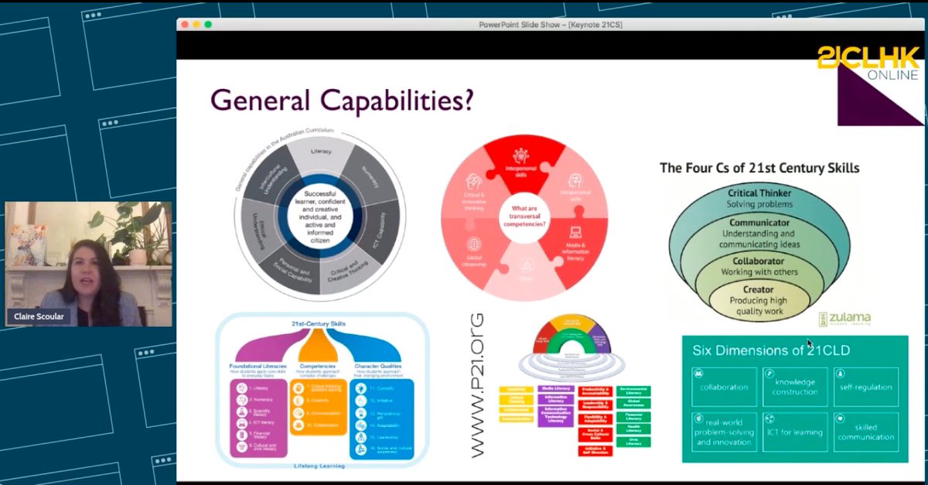Image resolution: width=928 pixels, height=485 pixels.
Task: Close the PowerPoint Slide Show window
Action: pos(185,25)
